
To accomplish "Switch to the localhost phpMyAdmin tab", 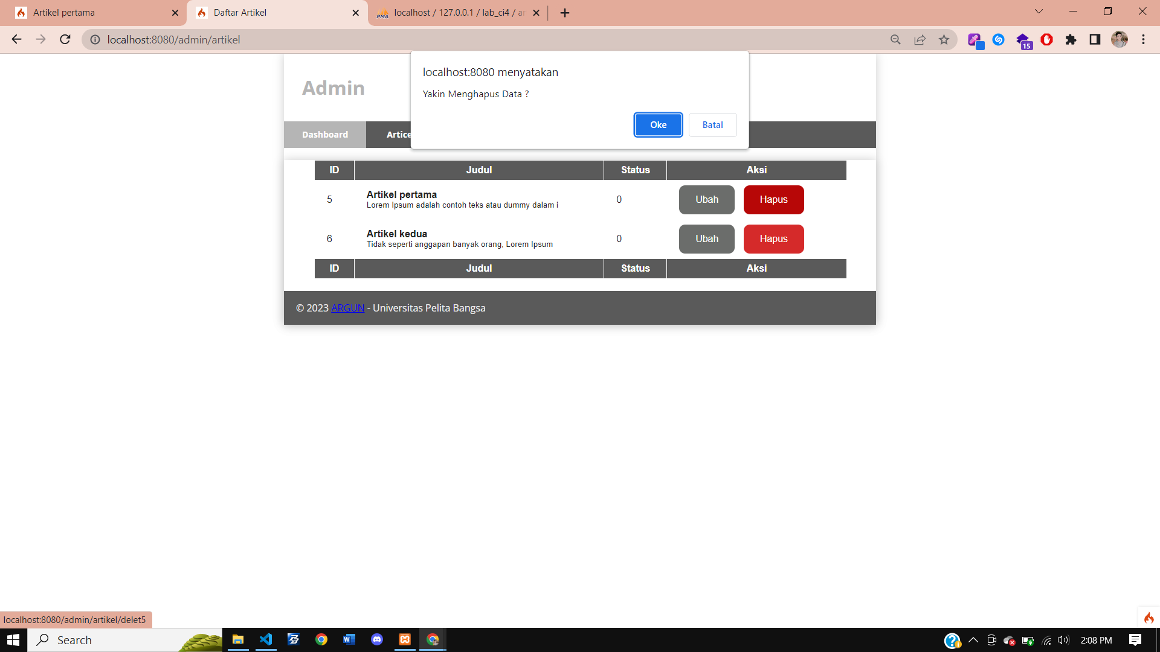I will [x=453, y=13].
